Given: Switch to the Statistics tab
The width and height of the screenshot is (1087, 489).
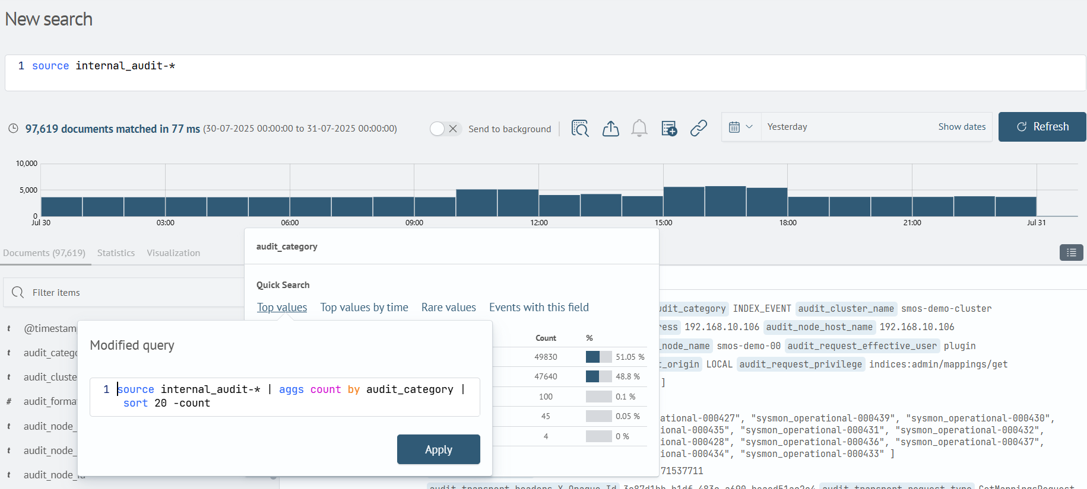Looking at the screenshot, I should coord(116,253).
